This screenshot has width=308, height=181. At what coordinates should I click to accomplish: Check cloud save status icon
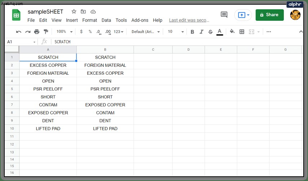(x=93, y=12)
